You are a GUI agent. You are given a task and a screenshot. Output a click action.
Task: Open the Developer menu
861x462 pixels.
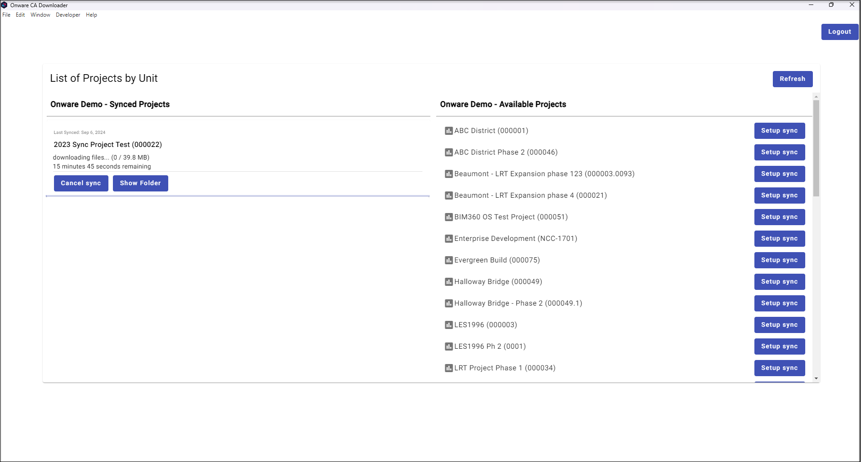(68, 15)
